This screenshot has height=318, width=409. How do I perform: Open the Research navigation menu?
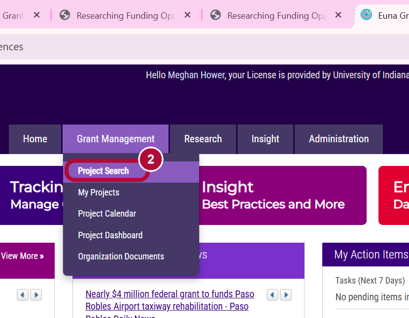click(x=203, y=139)
